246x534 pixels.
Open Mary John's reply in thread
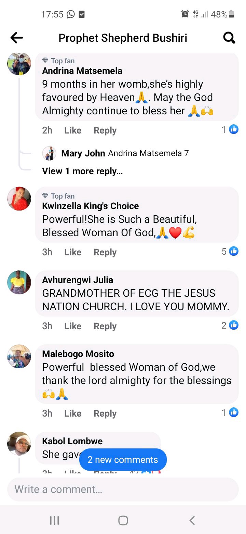pos(115,153)
